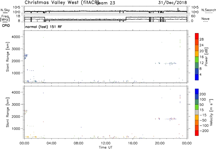
Task: Click the green column of echoes near 3500 km in the power panel
Action: coord(180,43)
